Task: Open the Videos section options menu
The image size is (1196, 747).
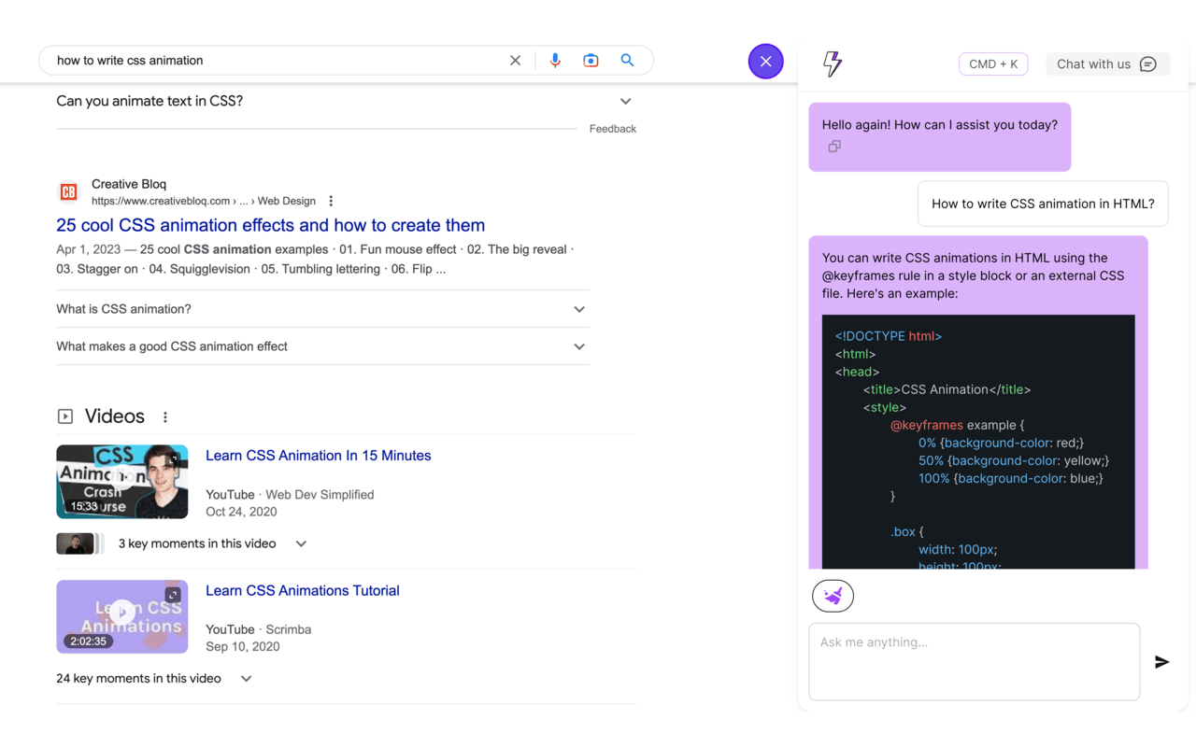Action: point(165,417)
